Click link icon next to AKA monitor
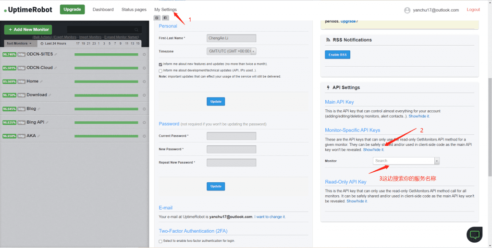 [x=38, y=136]
